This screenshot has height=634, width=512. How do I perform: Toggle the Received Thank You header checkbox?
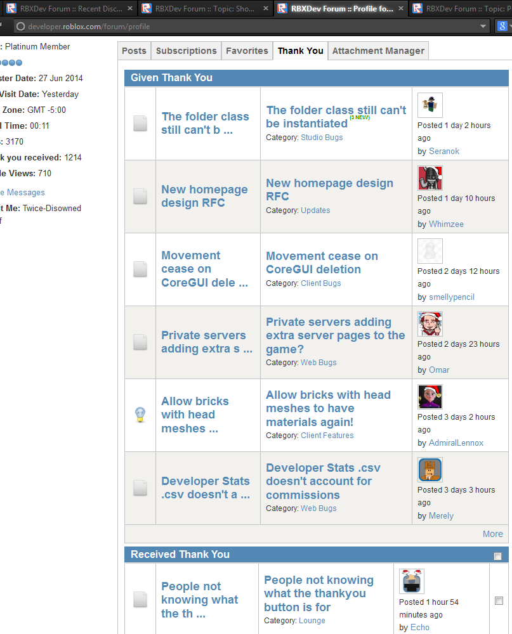click(498, 557)
